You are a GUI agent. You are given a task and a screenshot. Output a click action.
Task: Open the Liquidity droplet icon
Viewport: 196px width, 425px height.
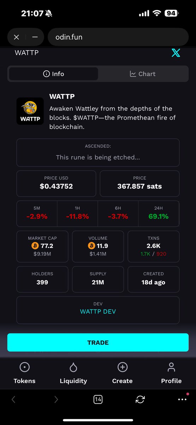pyautogui.click(x=73, y=368)
